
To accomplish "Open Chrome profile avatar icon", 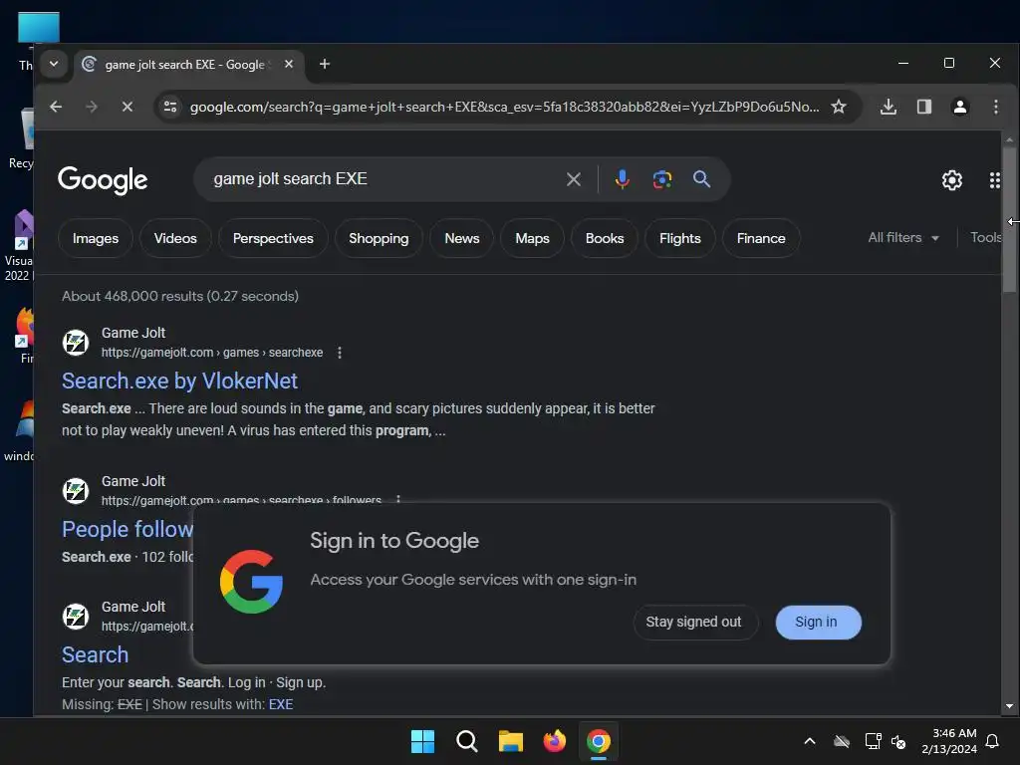I will coord(959,107).
